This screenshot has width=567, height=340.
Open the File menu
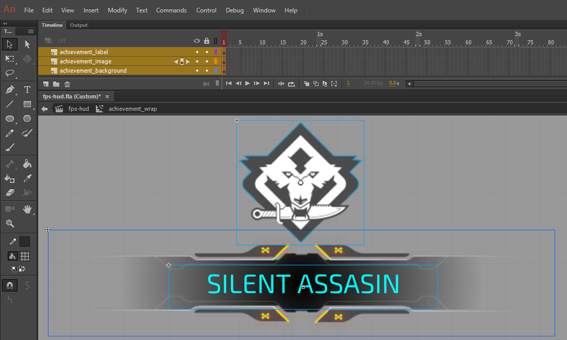[29, 10]
